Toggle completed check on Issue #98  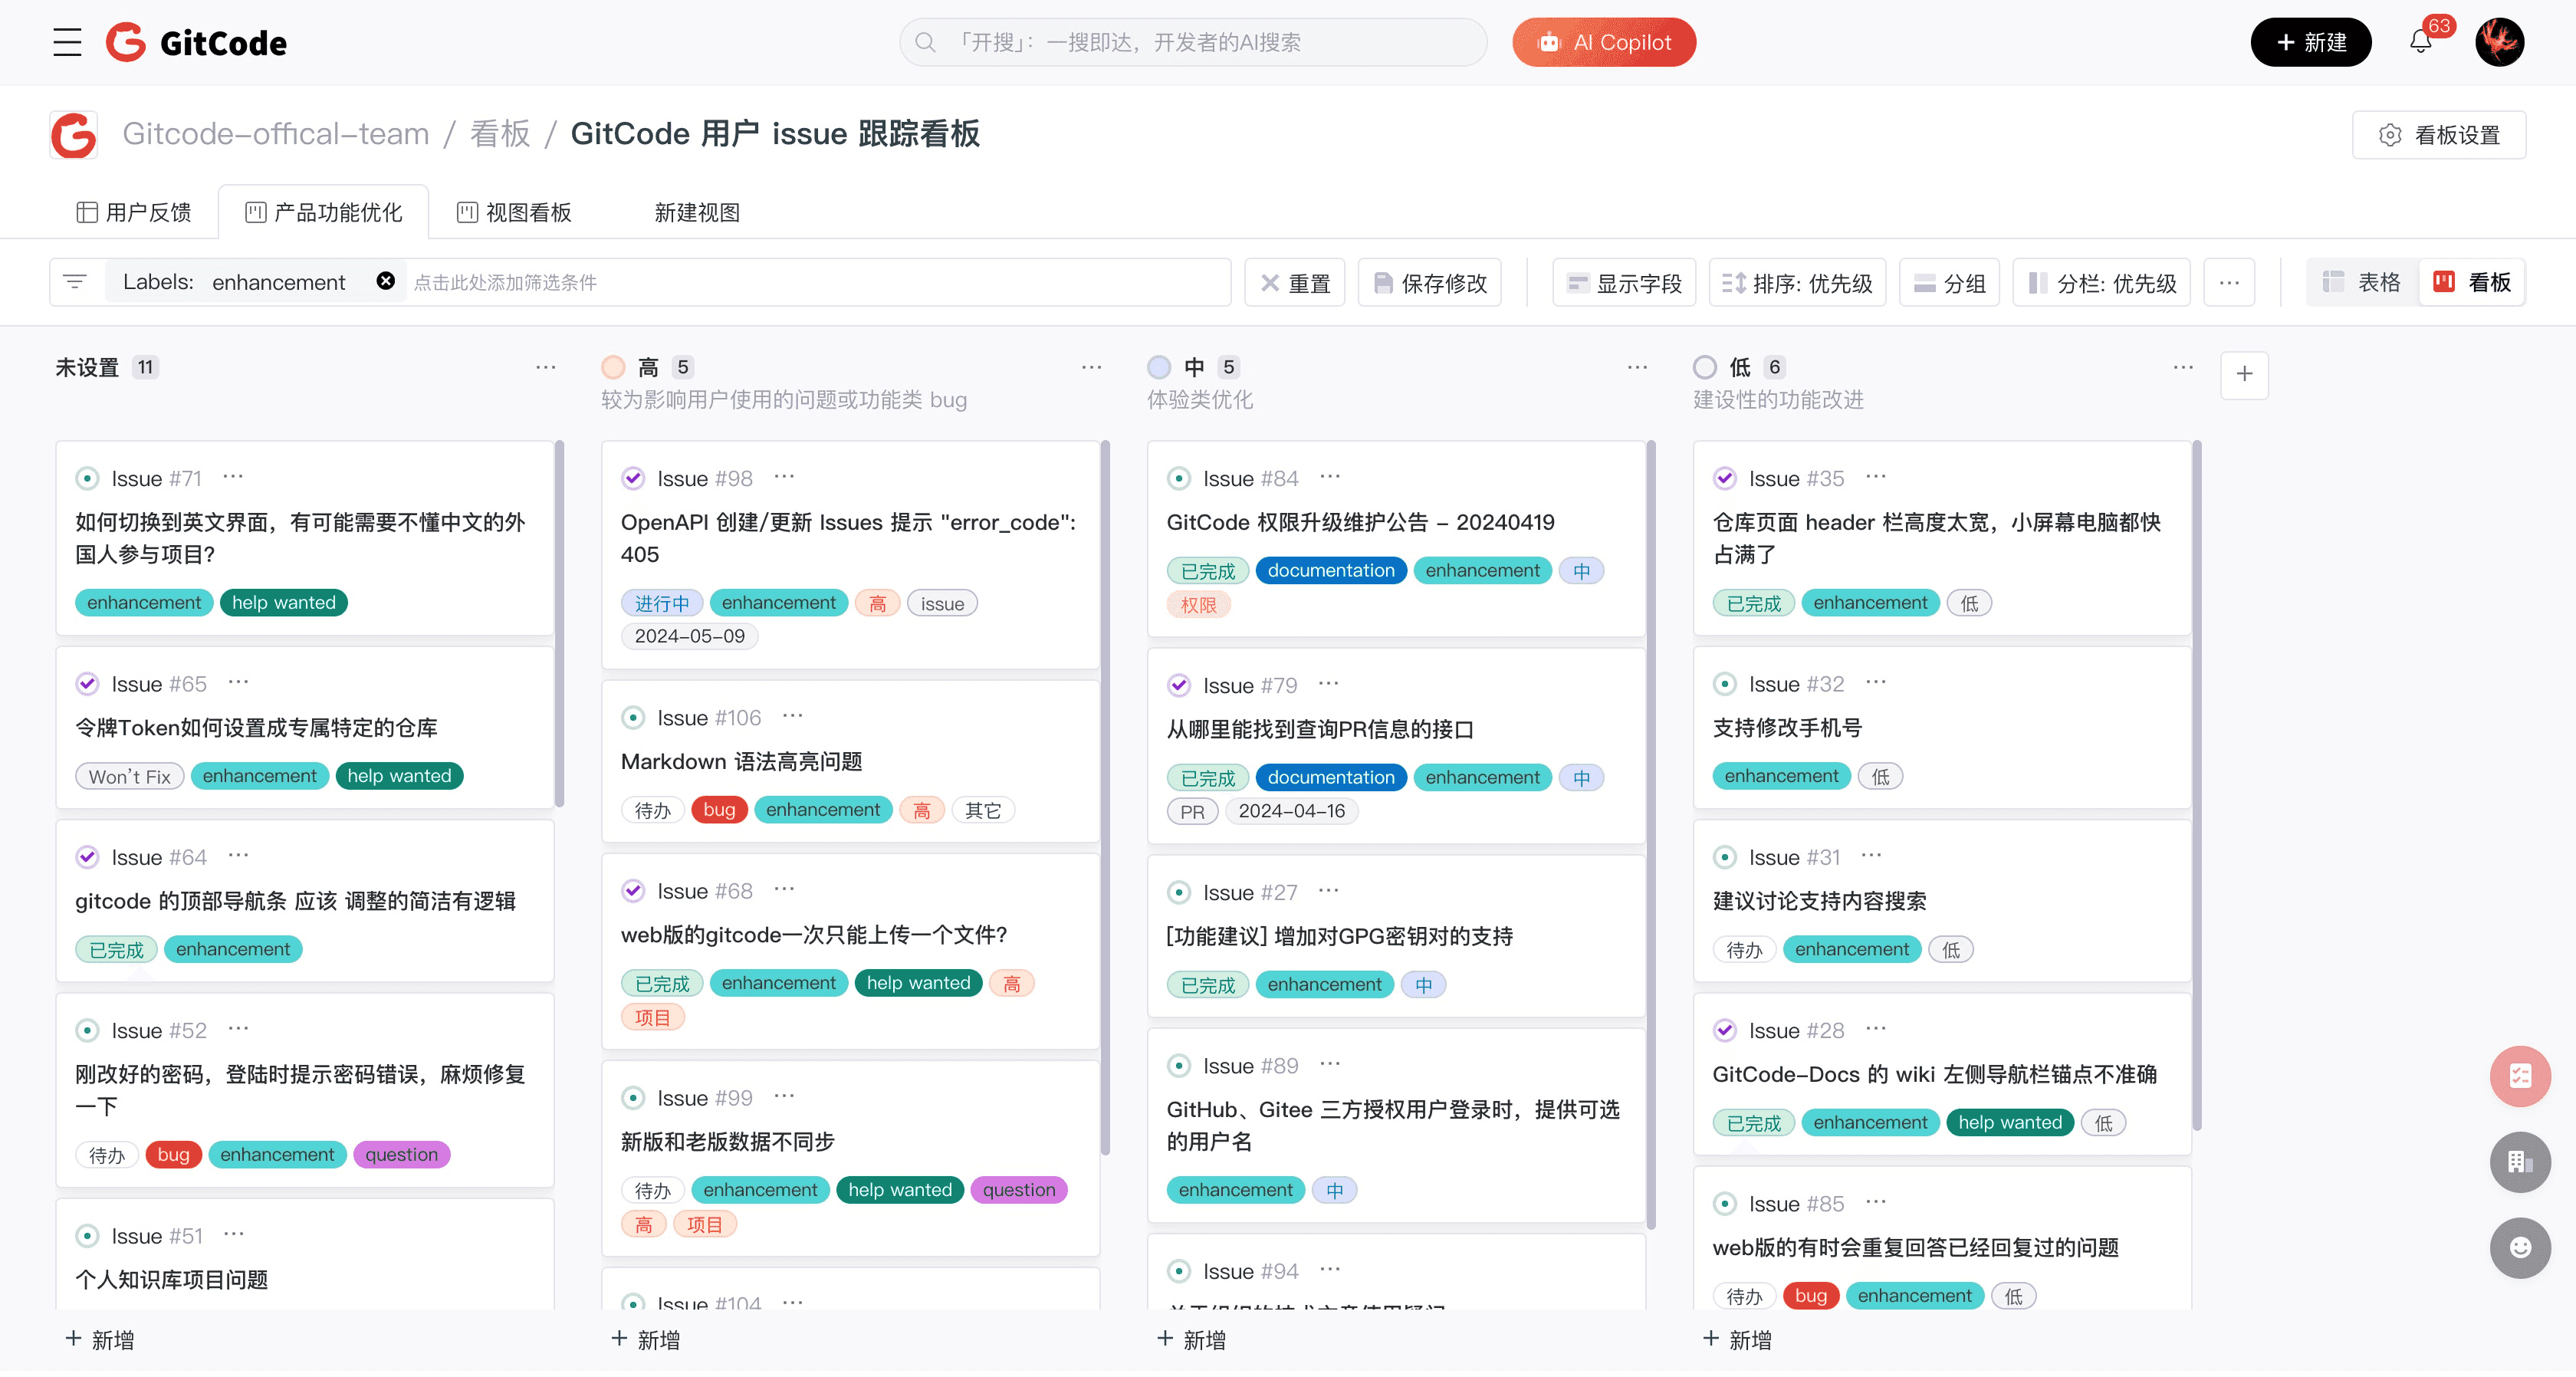click(633, 478)
